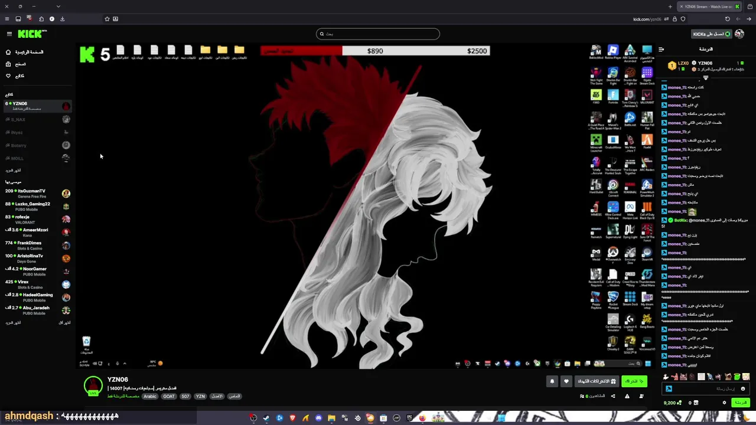Screen dimensions: 756x425
Task: Click the Steam icon in taskbar
Action: click(x=266, y=418)
